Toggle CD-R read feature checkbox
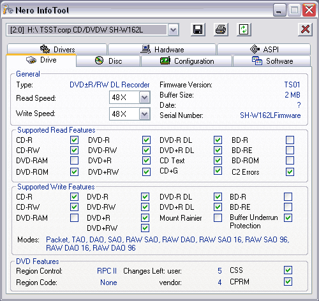Image resolution: width=319 pixels, height=301 pixels. pyautogui.click(x=74, y=140)
